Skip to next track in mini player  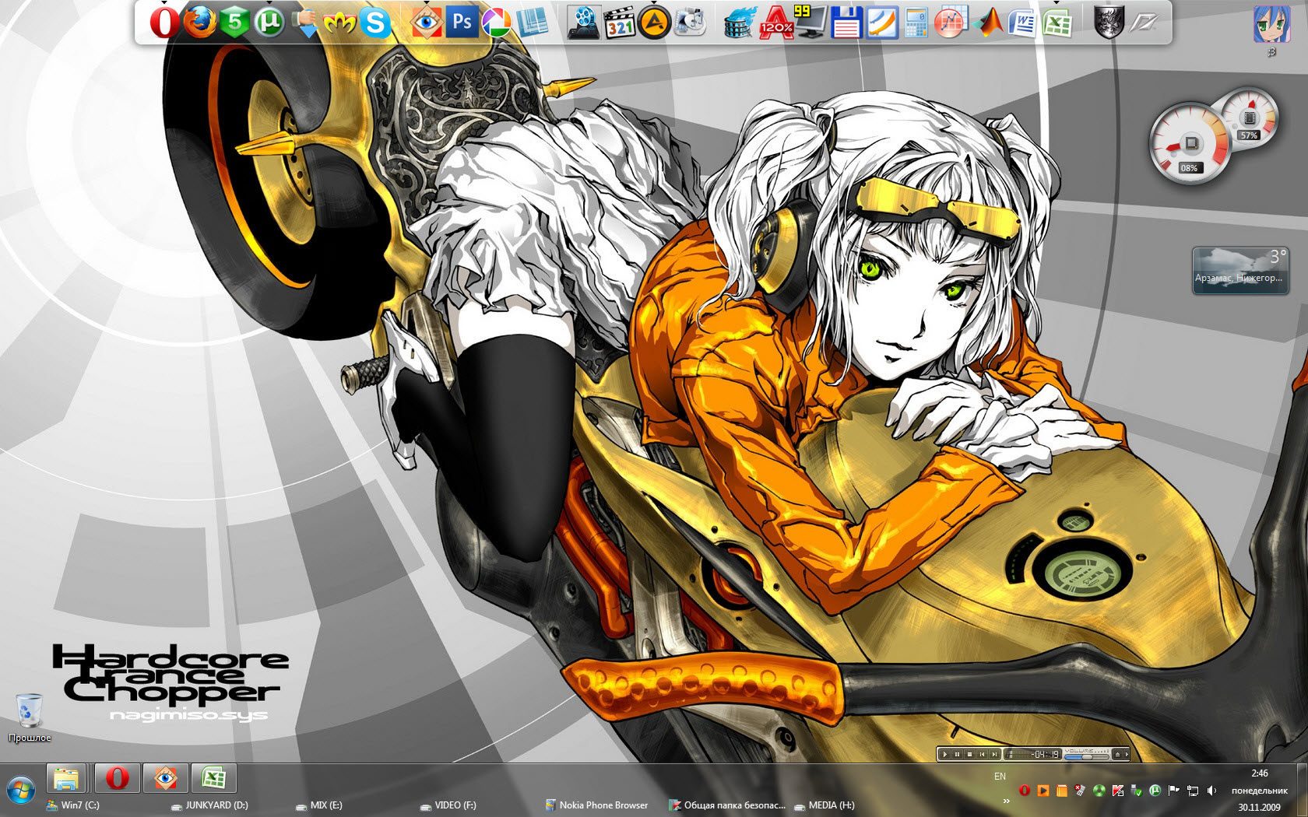994,754
